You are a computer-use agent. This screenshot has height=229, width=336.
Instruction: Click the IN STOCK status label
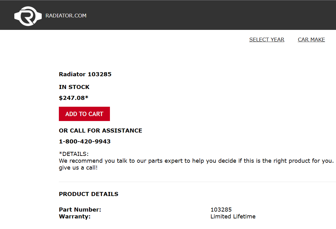click(x=74, y=87)
